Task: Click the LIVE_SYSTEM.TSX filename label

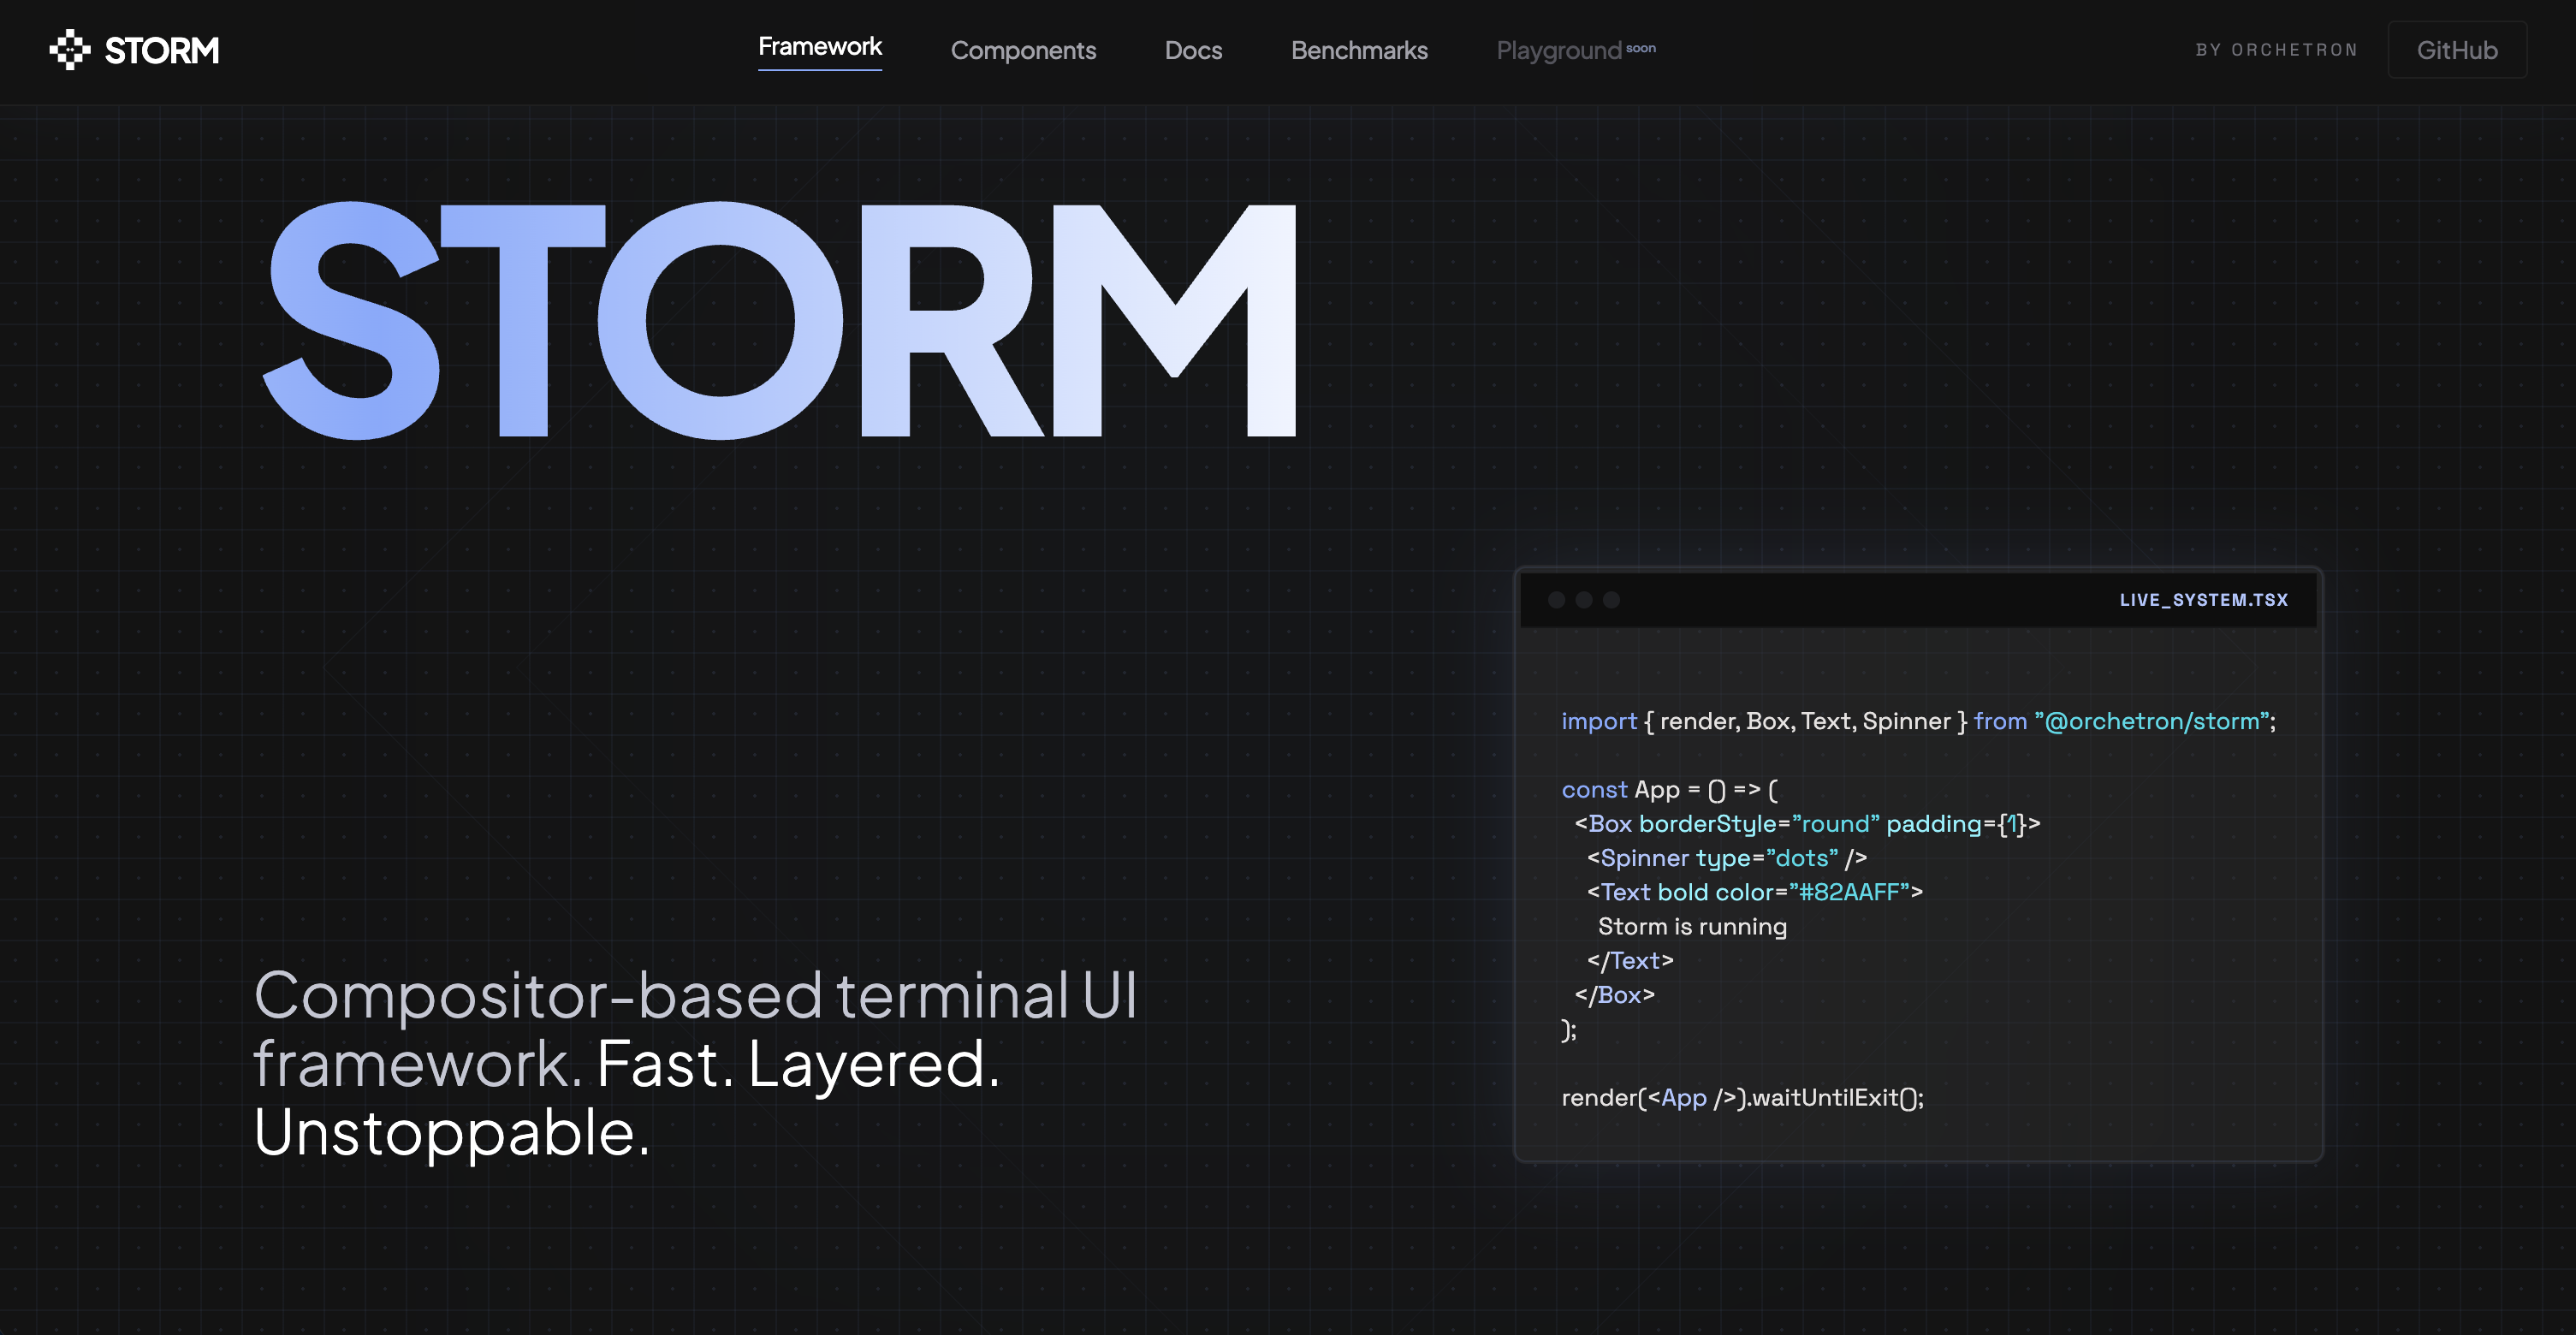Action: (2204, 600)
